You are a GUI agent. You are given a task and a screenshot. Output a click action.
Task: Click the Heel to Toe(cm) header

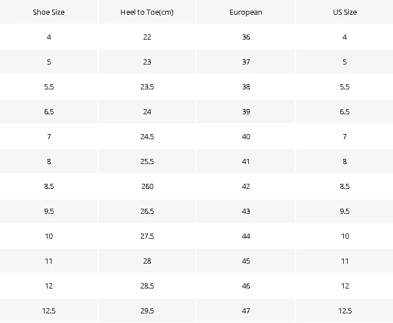point(147,12)
